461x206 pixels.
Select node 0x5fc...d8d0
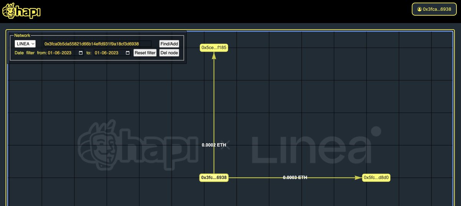click(x=376, y=178)
